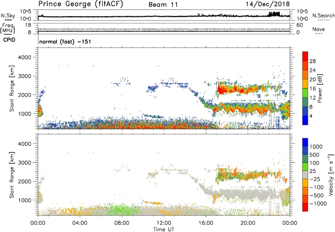This screenshot has width=335, height=232.
Task: Click the '18' frequency tick label
Action: point(28,25)
